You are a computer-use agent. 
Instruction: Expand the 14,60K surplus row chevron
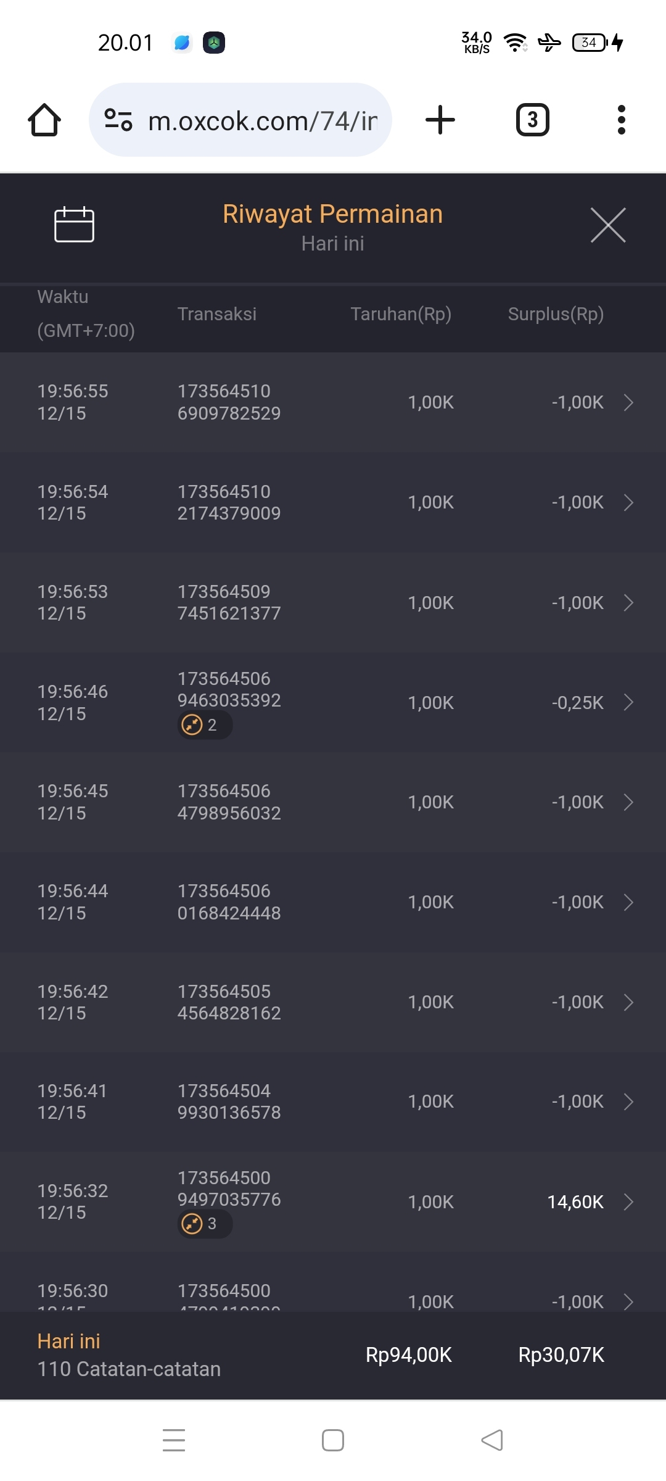(x=628, y=1201)
